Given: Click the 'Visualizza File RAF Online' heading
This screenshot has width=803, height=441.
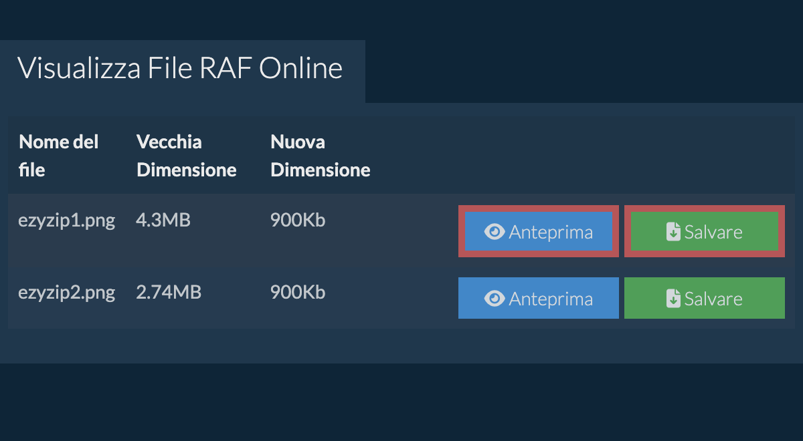Looking at the screenshot, I should (179, 69).
